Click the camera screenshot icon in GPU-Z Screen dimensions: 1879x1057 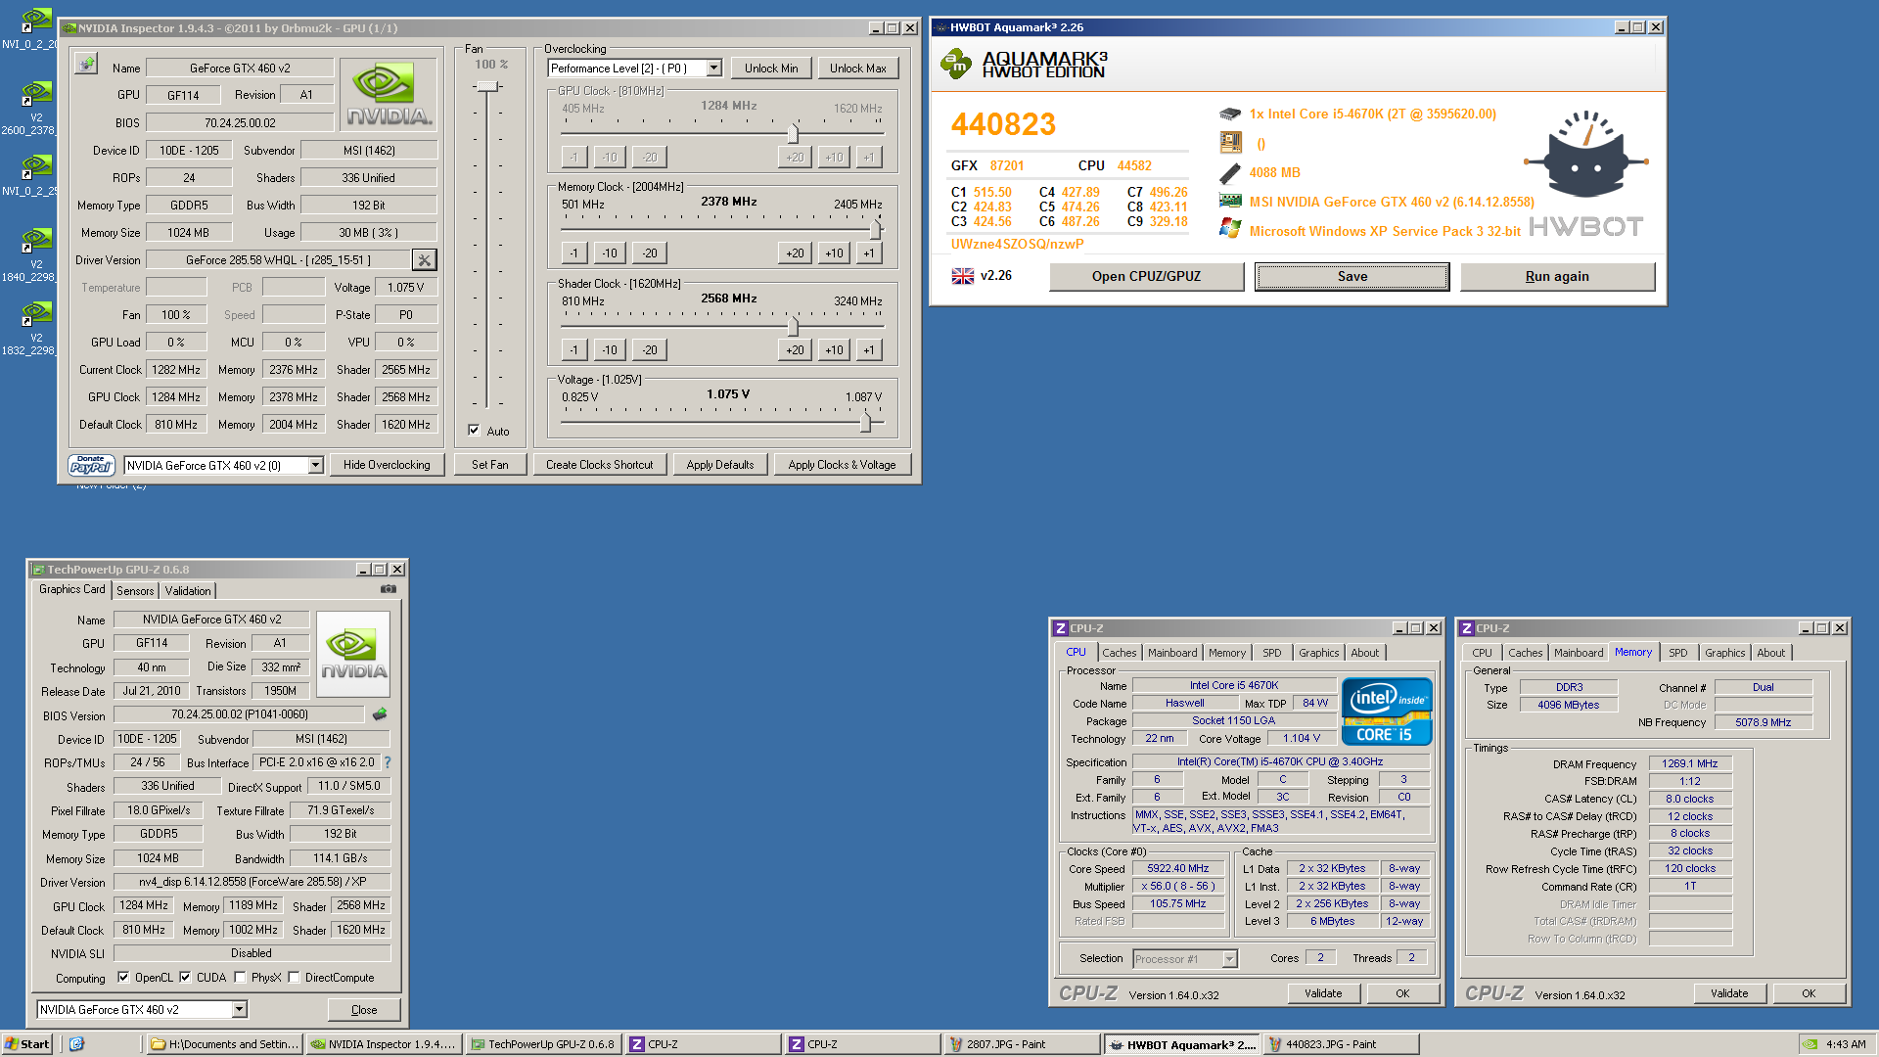click(389, 589)
